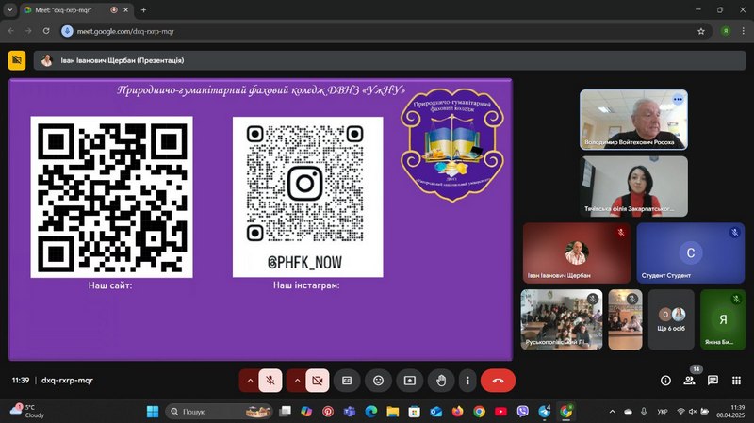The height and width of the screenshot is (423, 754).
Task: Unmute the microphone in Meet
Action: [270, 381]
